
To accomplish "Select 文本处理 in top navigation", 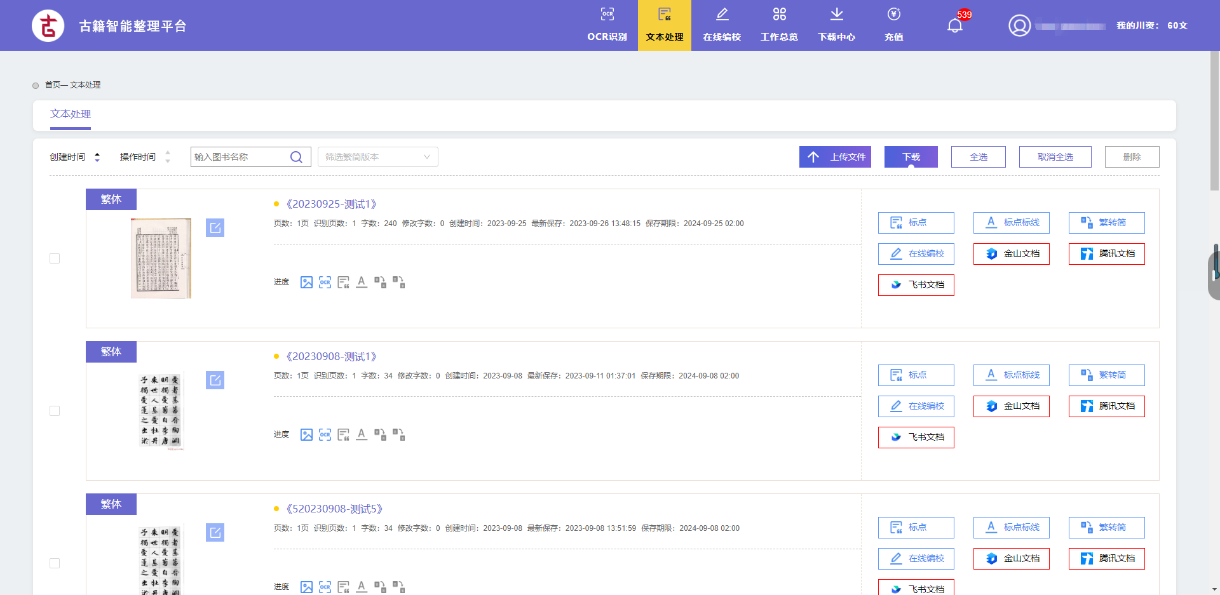I will (x=665, y=25).
